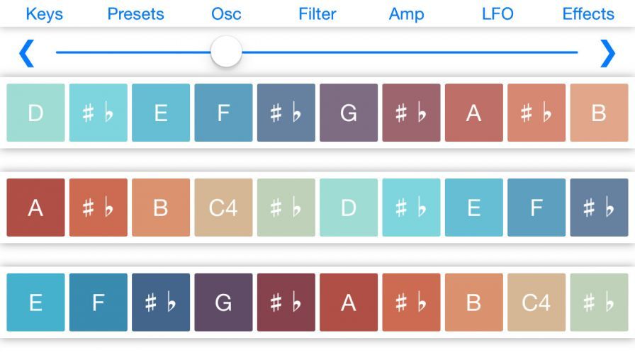Tap the C4 key in the middle row

tap(223, 208)
